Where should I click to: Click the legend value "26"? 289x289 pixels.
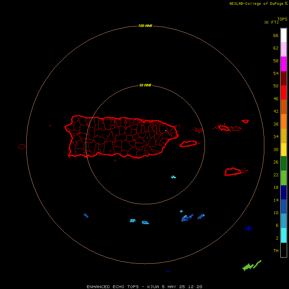click(276, 162)
